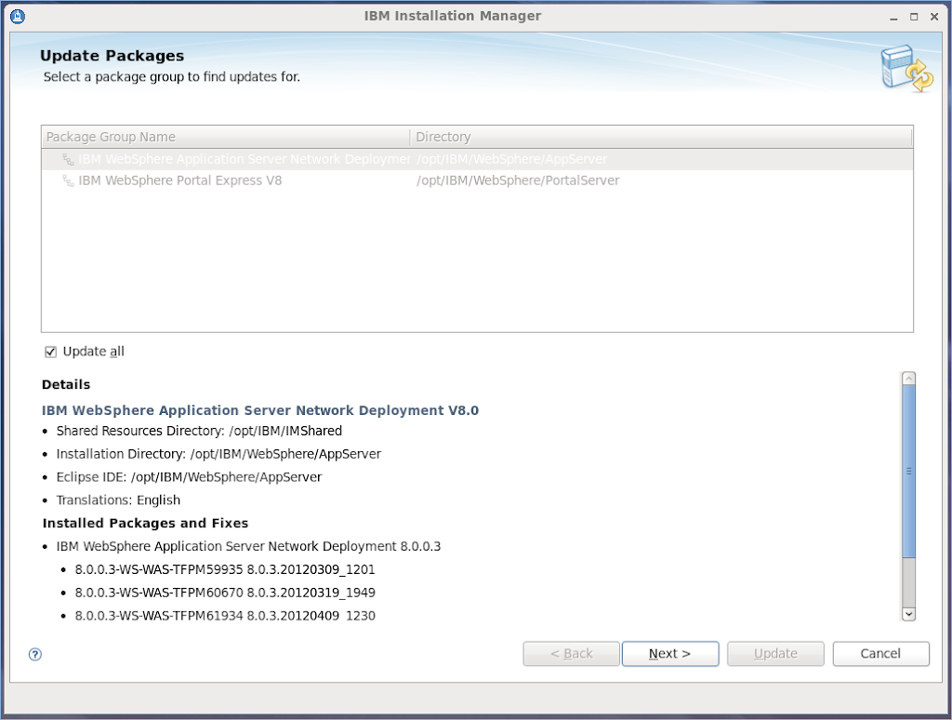Open help with the question mark icon
The height and width of the screenshot is (720, 952).
pos(35,654)
